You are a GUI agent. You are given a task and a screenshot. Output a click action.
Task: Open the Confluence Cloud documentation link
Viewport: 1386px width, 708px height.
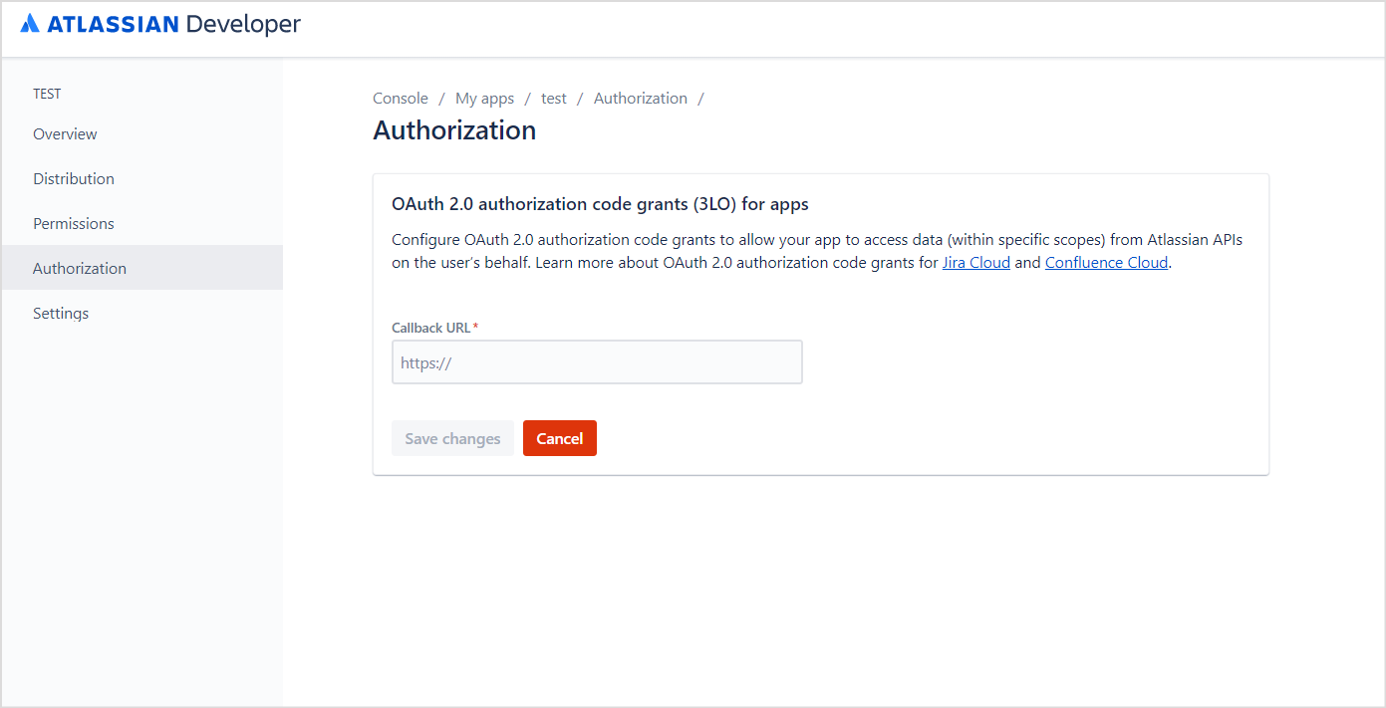(1106, 264)
